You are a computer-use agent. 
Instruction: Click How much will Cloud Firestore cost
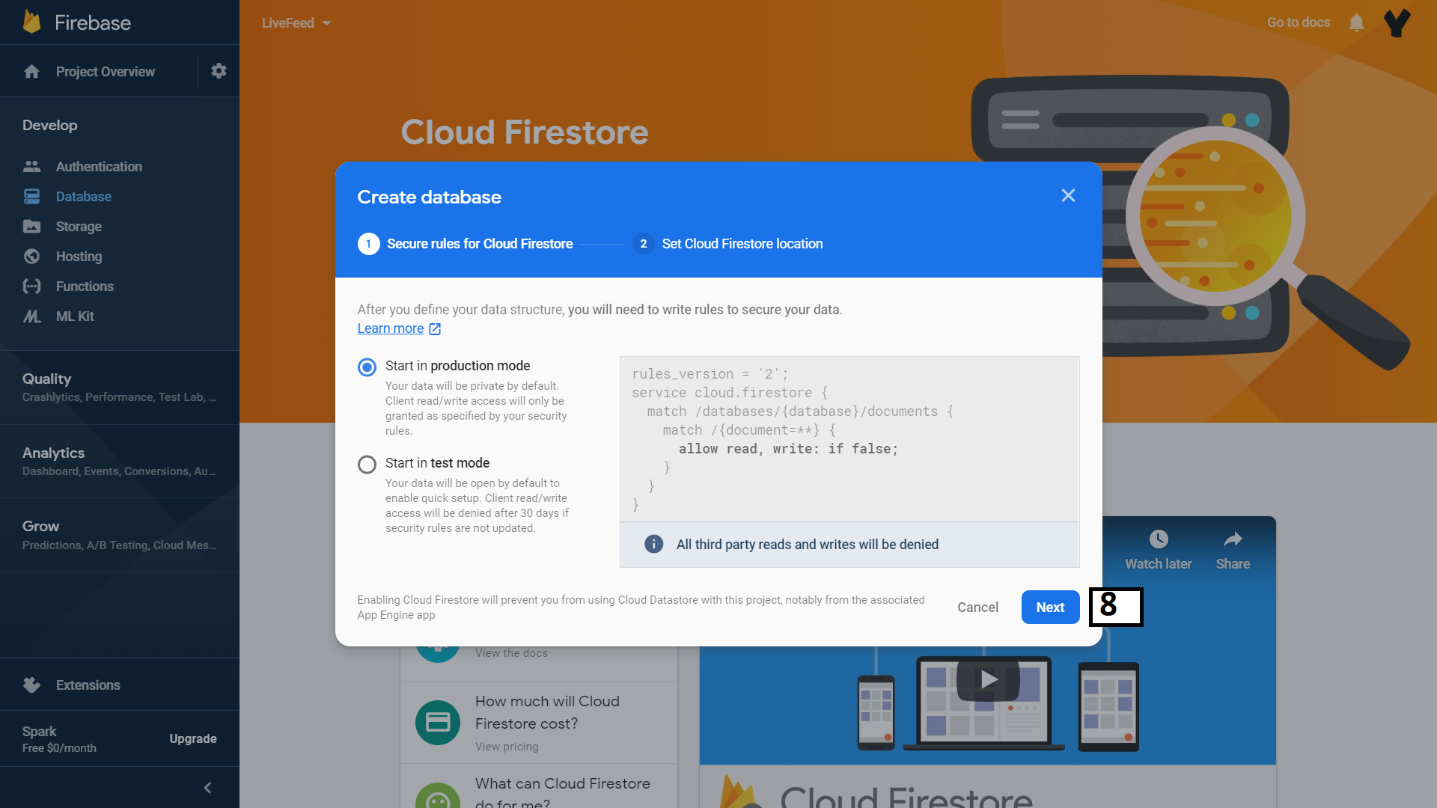(x=547, y=712)
